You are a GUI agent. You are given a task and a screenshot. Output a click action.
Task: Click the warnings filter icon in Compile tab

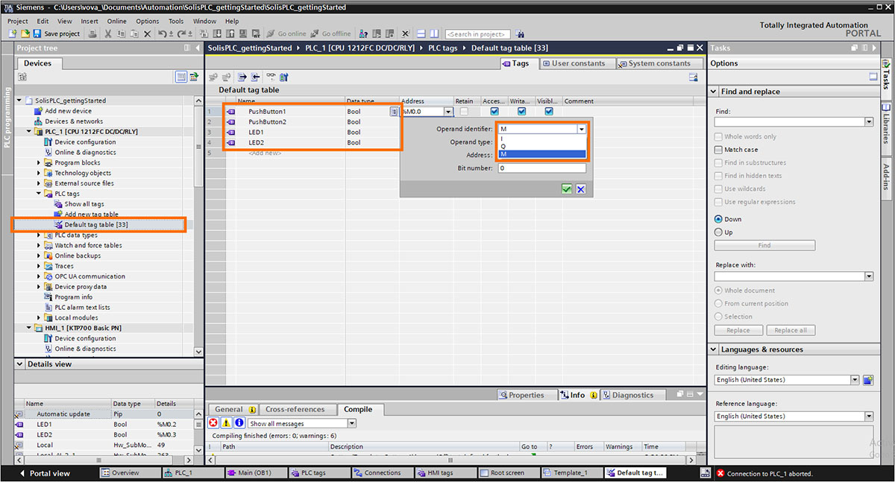226,423
